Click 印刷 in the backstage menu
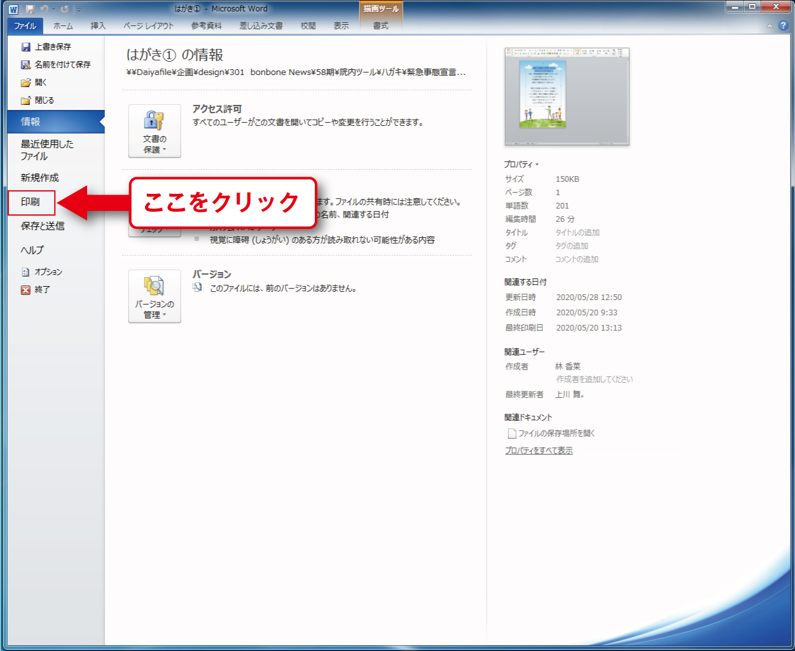 (x=31, y=202)
